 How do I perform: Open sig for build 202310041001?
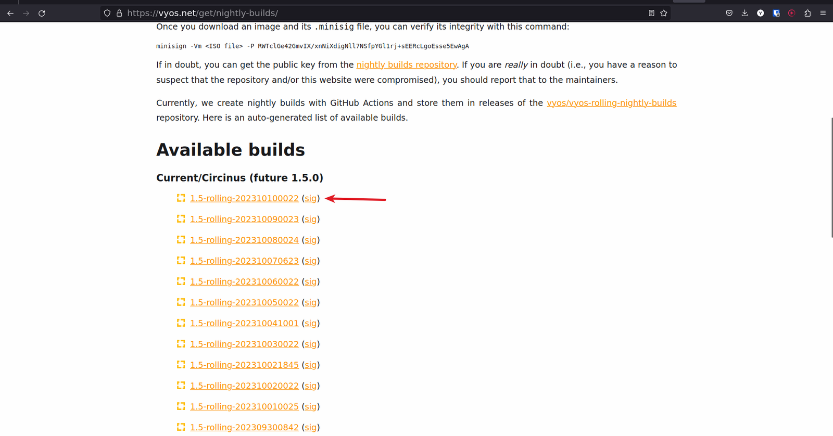click(311, 323)
